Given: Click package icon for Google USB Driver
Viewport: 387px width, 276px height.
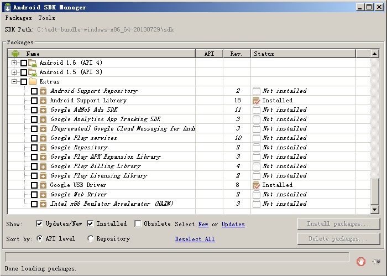Looking at the screenshot, I should (43, 185).
